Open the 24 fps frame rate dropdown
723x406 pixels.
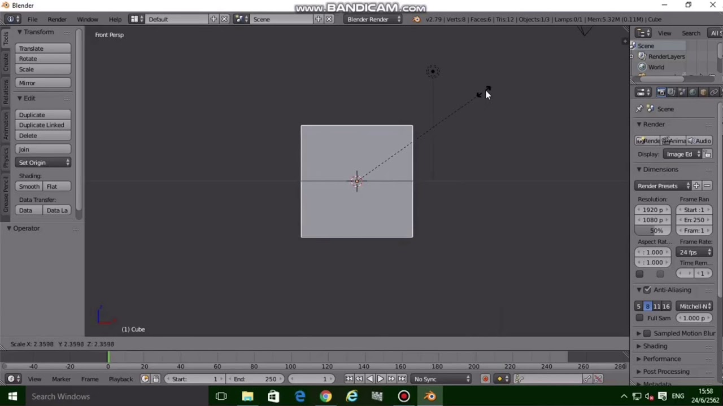coord(694,252)
